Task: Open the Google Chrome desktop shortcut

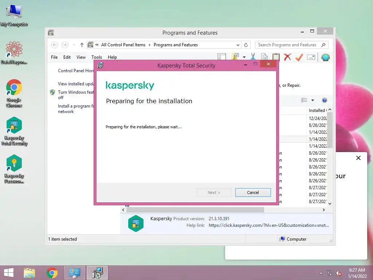Action: [x=14, y=93]
